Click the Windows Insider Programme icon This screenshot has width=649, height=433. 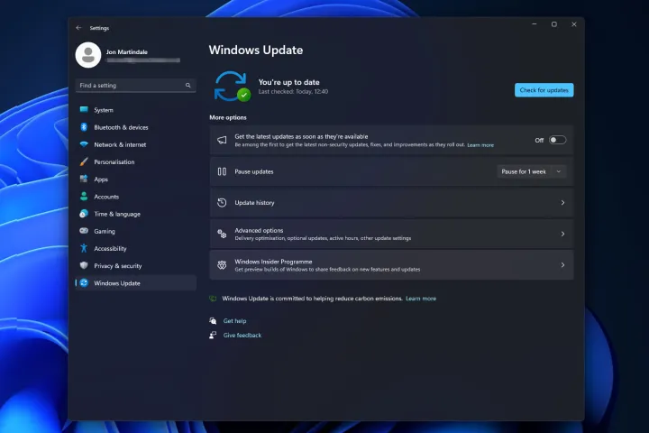(x=222, y=265)
